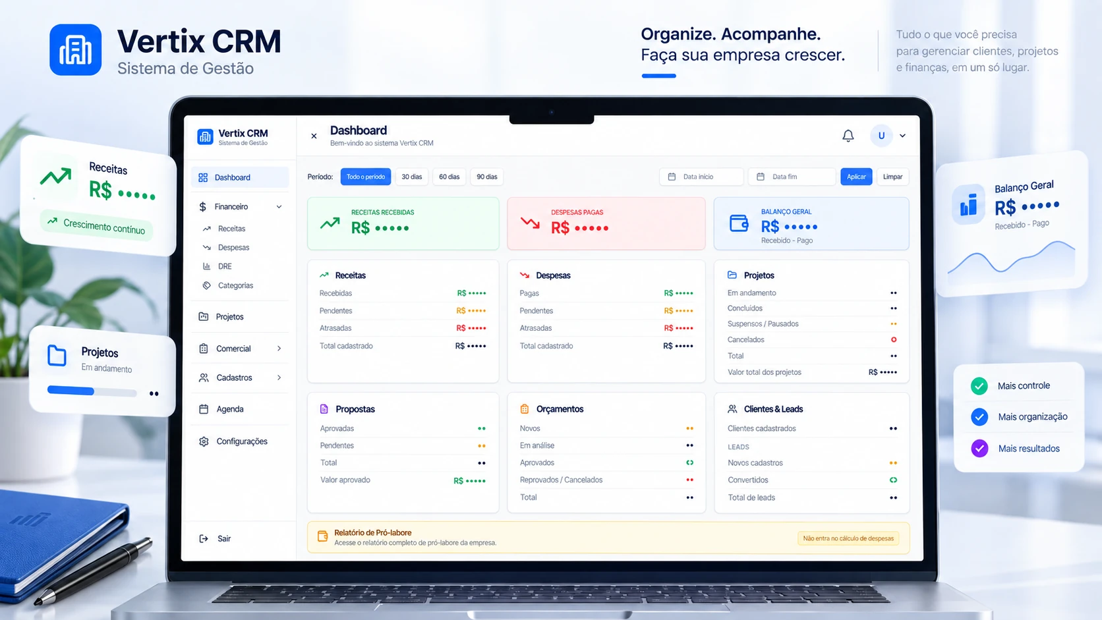Click the Projetos progress bar on floating card
Screen dimensions: 1102x620
pos(92,391)
